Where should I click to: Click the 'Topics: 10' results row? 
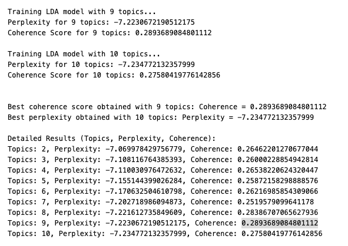(x=165, y=234)
